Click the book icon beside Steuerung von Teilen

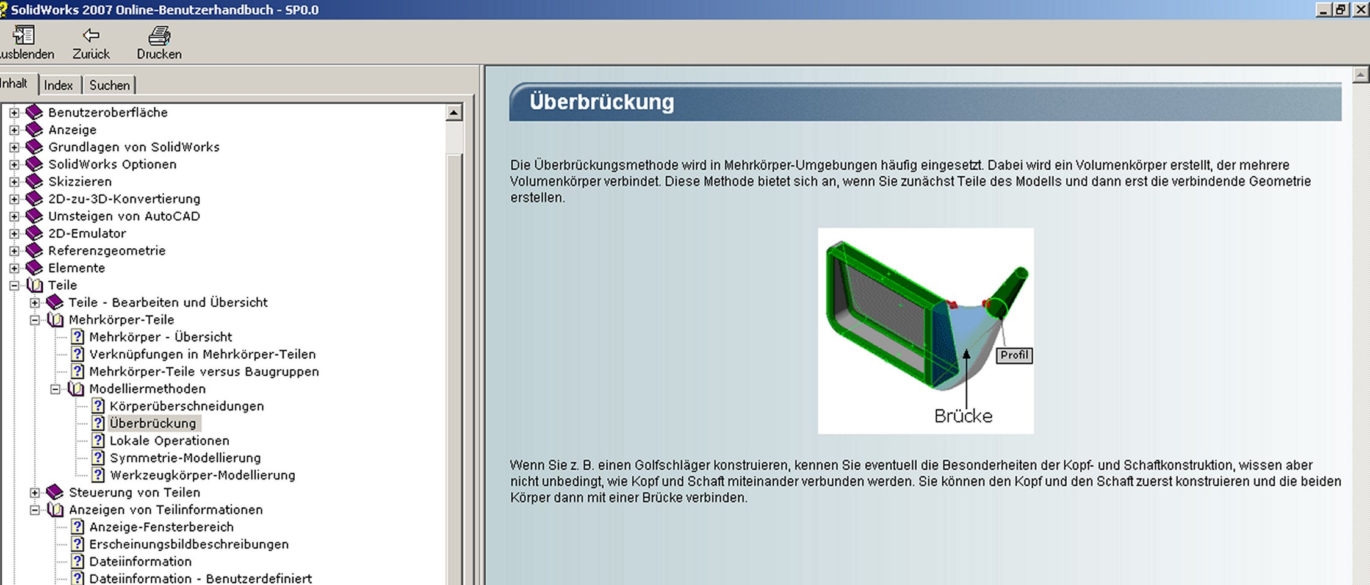[55, 492]
